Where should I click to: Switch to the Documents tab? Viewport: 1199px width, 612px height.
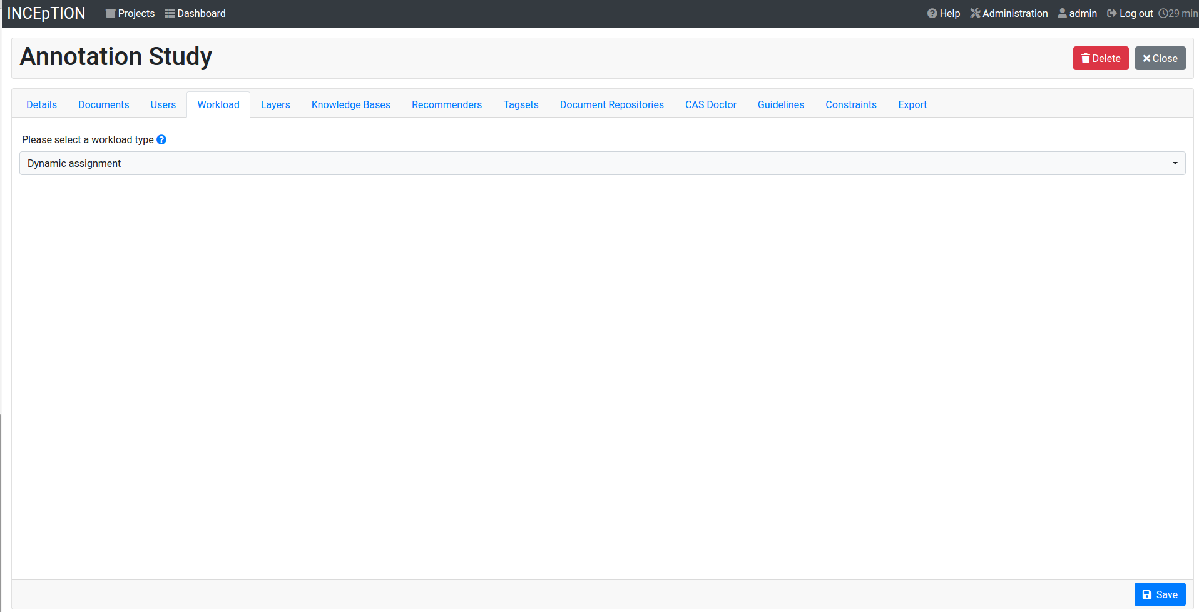pos(103,104)
